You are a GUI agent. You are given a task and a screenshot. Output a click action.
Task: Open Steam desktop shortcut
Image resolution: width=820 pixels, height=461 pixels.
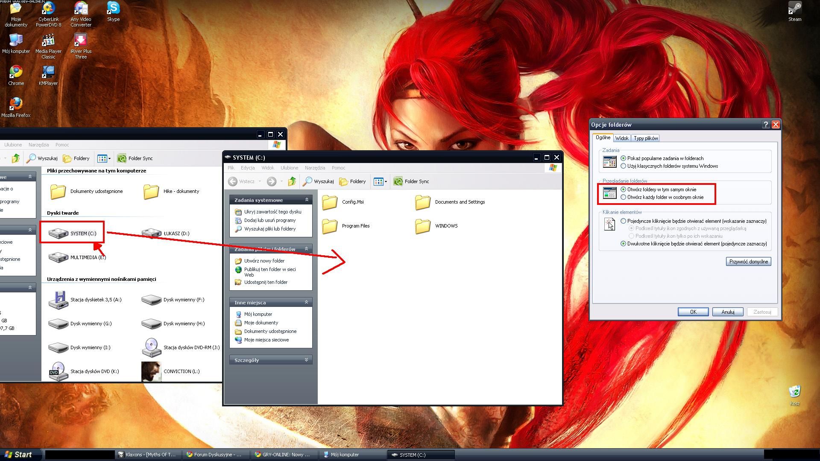pyautogui.click(x=794, y=12)
